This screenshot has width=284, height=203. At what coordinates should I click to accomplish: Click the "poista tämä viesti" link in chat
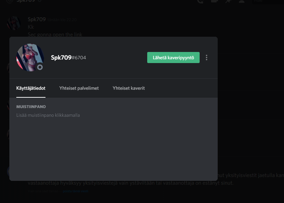coord(76,191)
